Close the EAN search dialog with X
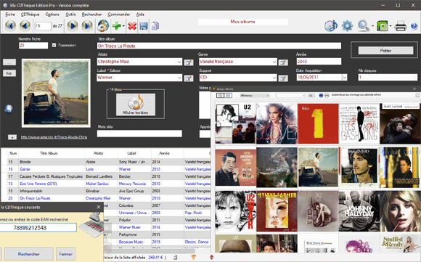Image resolution: width=421 pixels, height=262 pixels. click(x=99, y=207)
